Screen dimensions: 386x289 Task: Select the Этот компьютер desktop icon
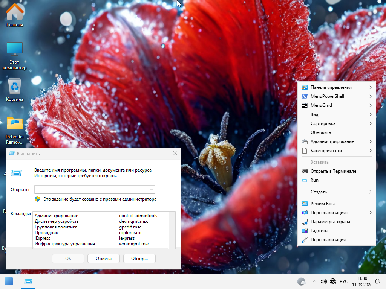click(15, 49)
